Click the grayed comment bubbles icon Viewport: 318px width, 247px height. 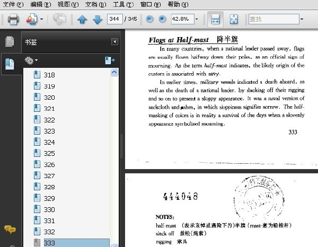click(59, 19)
